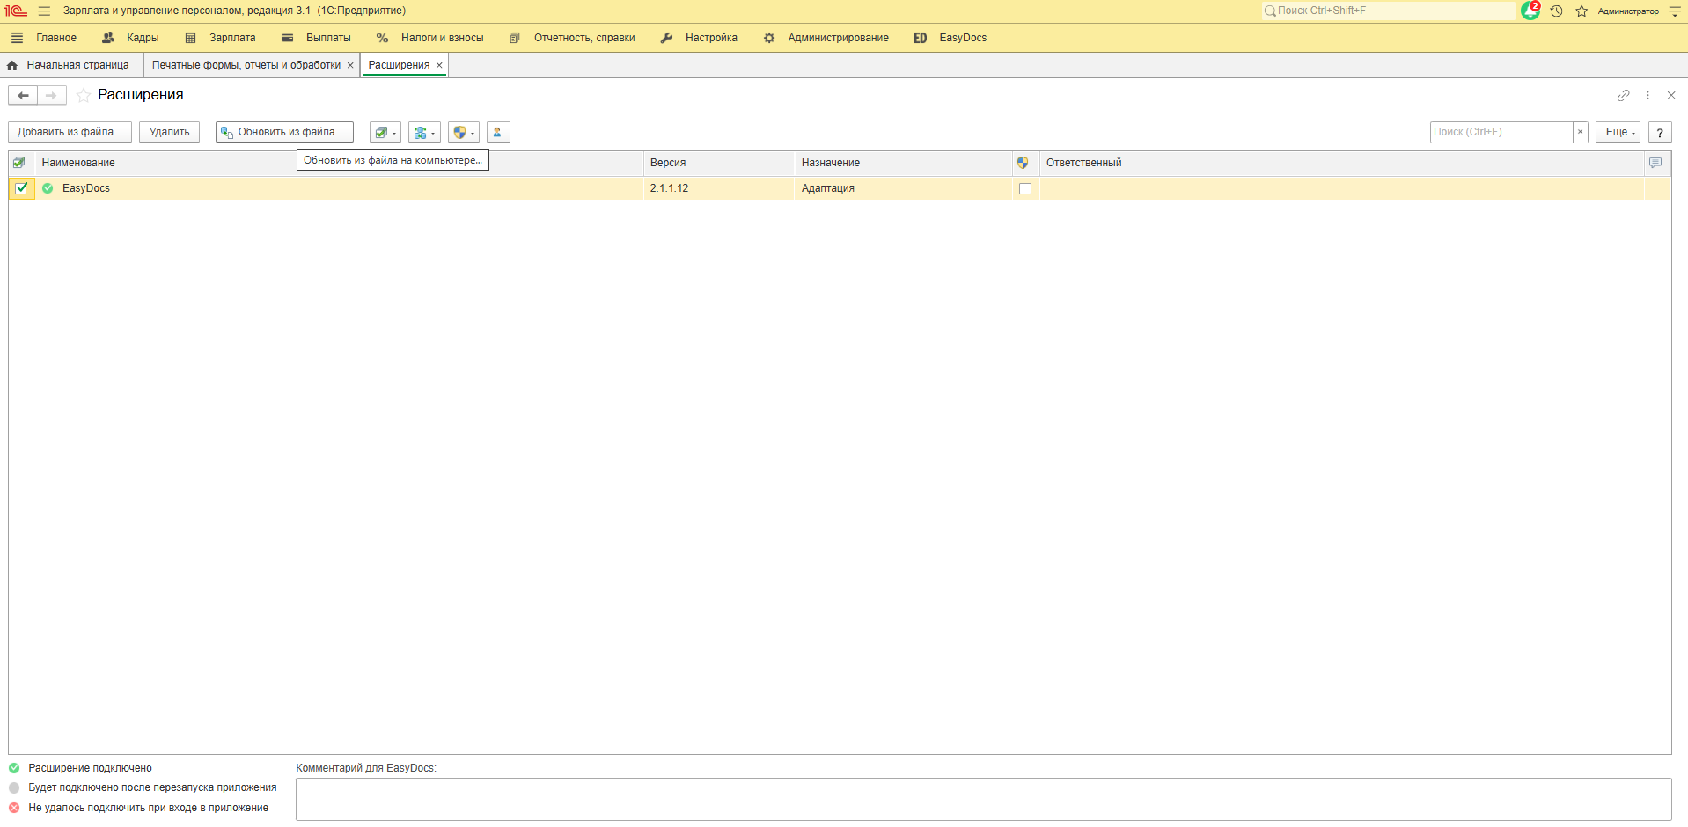
Task: Switch to Печатные формы, отчеты и обработки tab
Action: click(246, 65)
